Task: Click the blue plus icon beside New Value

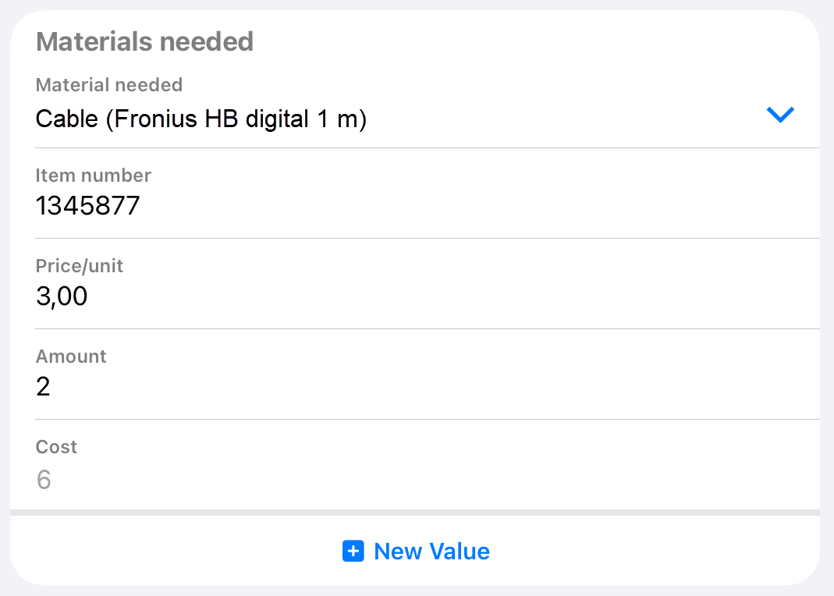Action: [x=353, y=551]
